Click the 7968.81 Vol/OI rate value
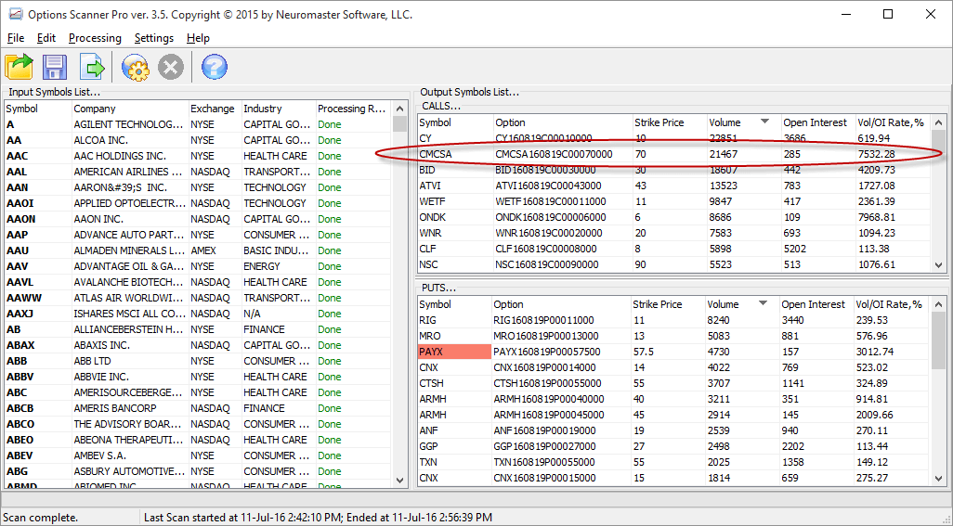Viewport: 953px width, 526px height. [877, 217]
